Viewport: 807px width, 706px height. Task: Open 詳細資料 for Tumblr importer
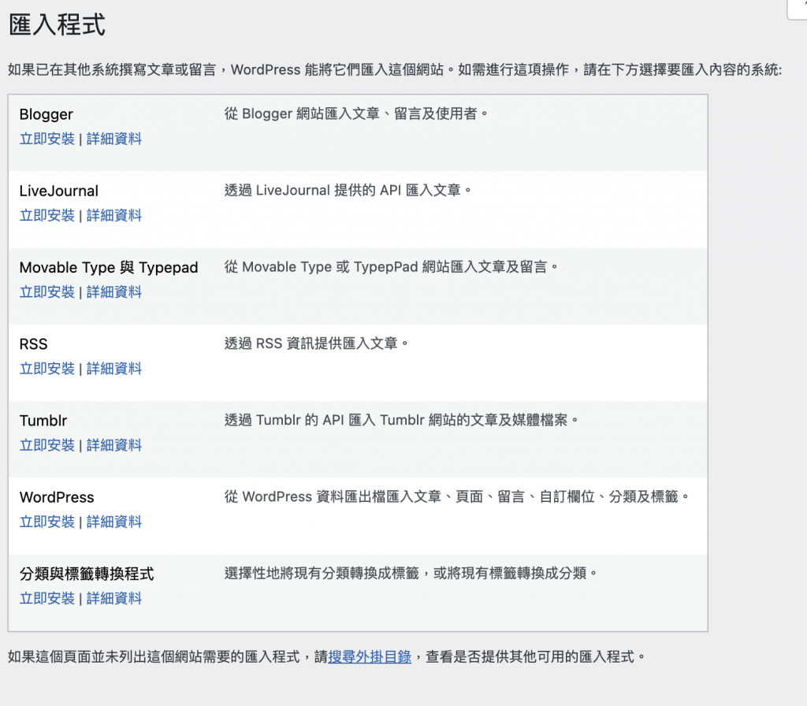click(113, 446)
